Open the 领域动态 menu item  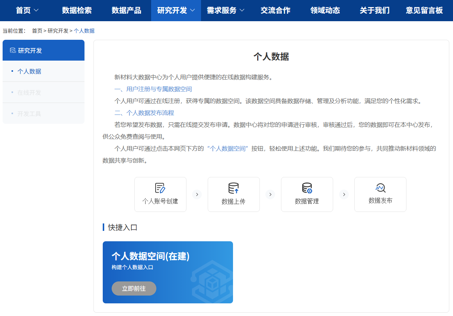point(324,10)
